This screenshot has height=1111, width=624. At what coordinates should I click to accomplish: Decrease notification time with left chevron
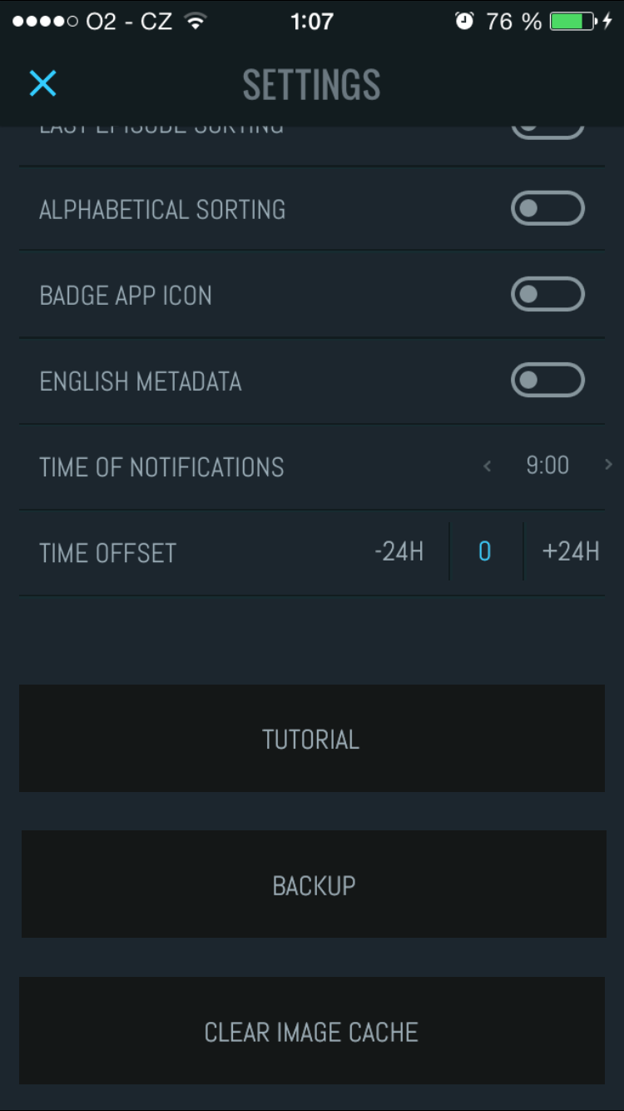coord(488,466)
